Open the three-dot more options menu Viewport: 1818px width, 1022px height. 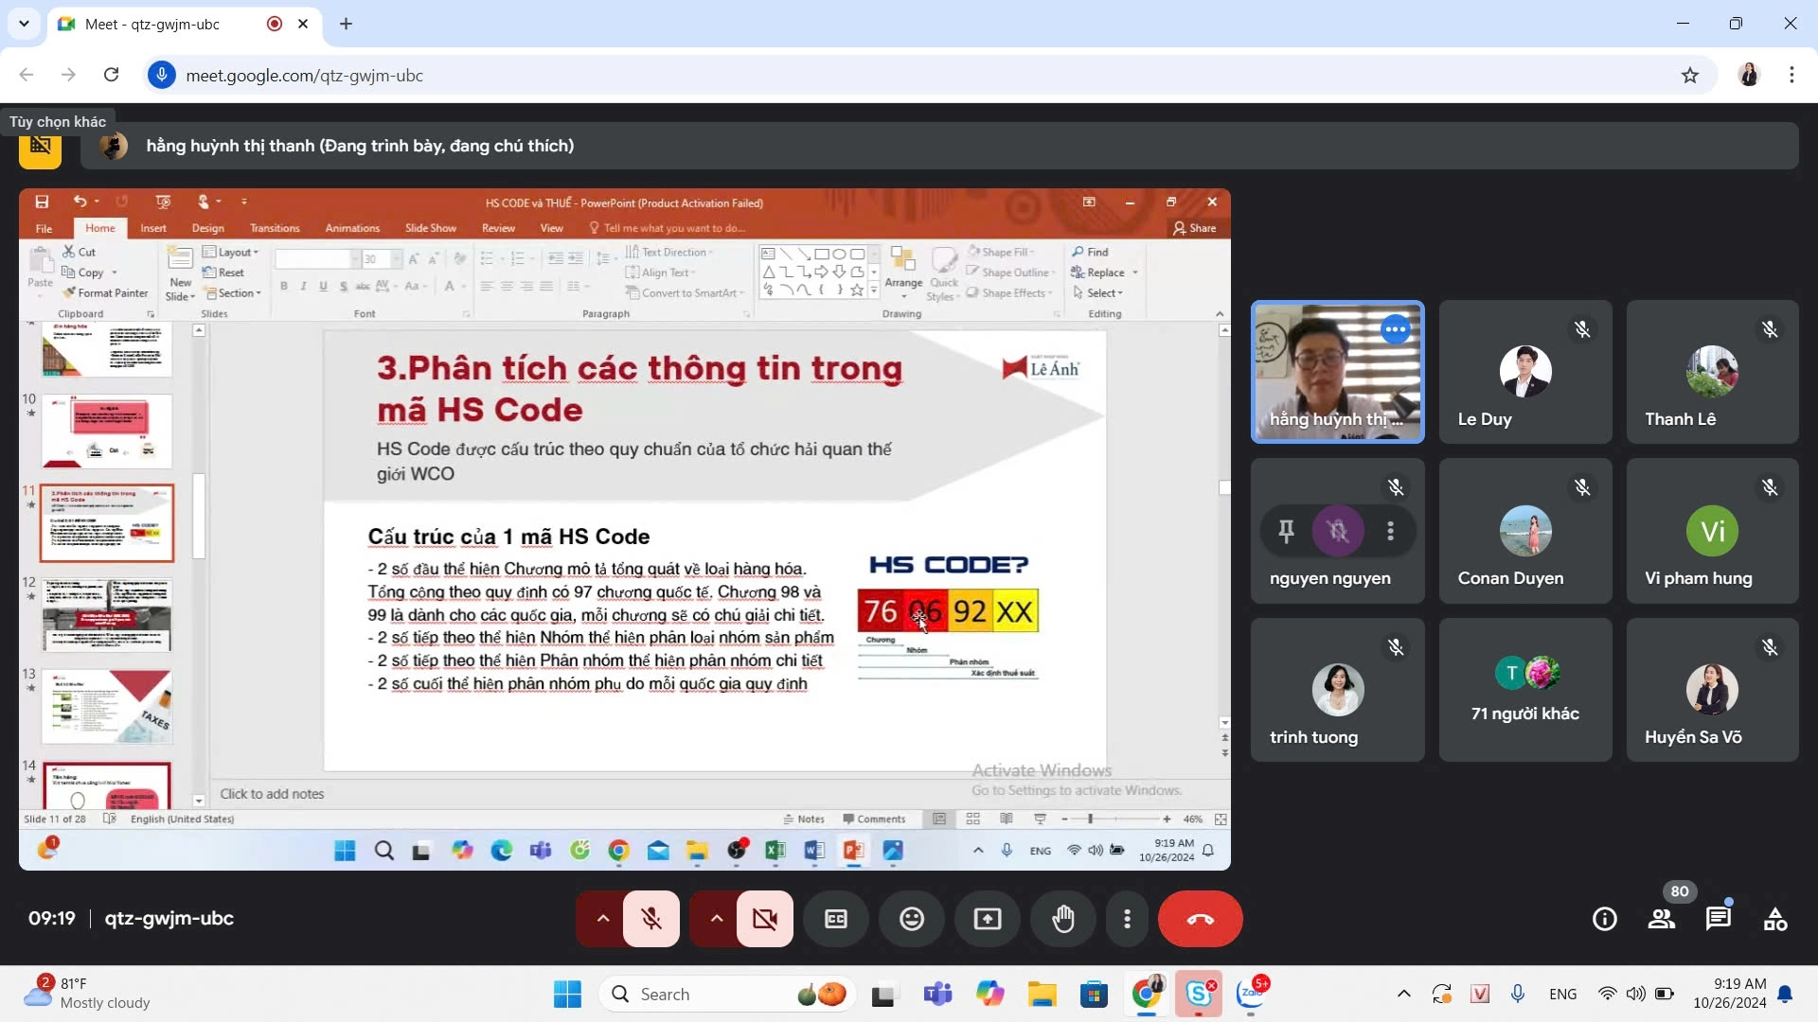pos(1127,919)
